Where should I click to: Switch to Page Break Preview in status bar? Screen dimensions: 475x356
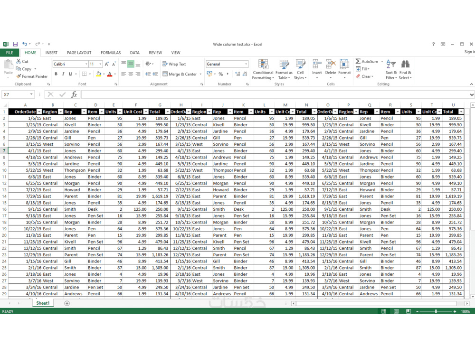point(408,311)
